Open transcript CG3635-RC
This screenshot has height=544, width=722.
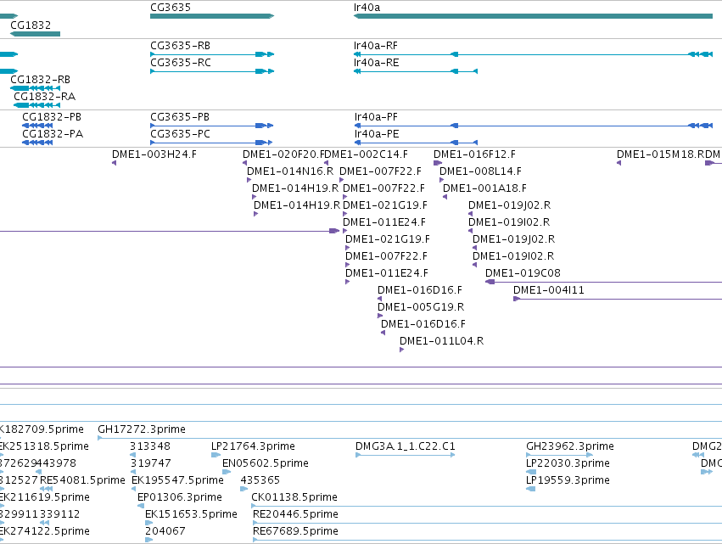pyautogui.click(x=181, y=63)
